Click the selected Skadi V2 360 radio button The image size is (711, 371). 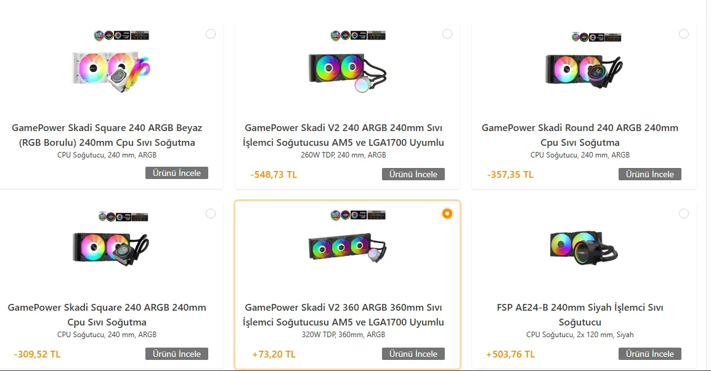[x=447, y=213]
